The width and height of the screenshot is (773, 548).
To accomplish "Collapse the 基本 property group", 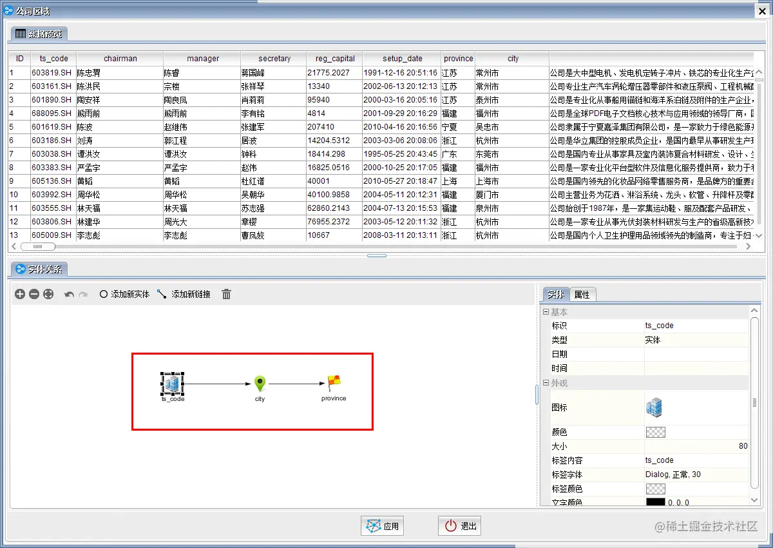I will [x=546, y=312].
